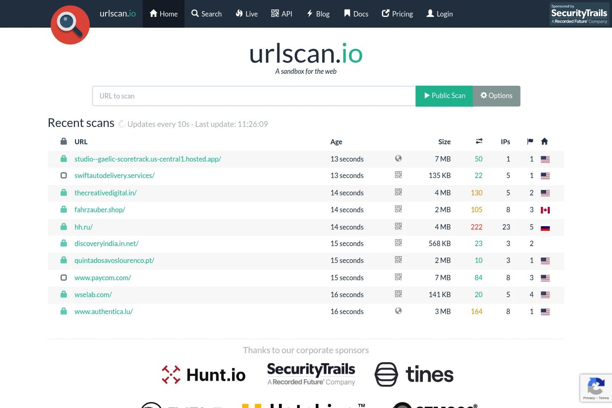Click the Canada flag in fahrzauber.shop row
The image size is (612, 408).
coord(545,210)
